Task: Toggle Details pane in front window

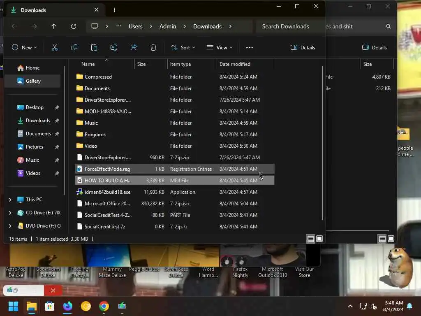Action: (303, 48)
